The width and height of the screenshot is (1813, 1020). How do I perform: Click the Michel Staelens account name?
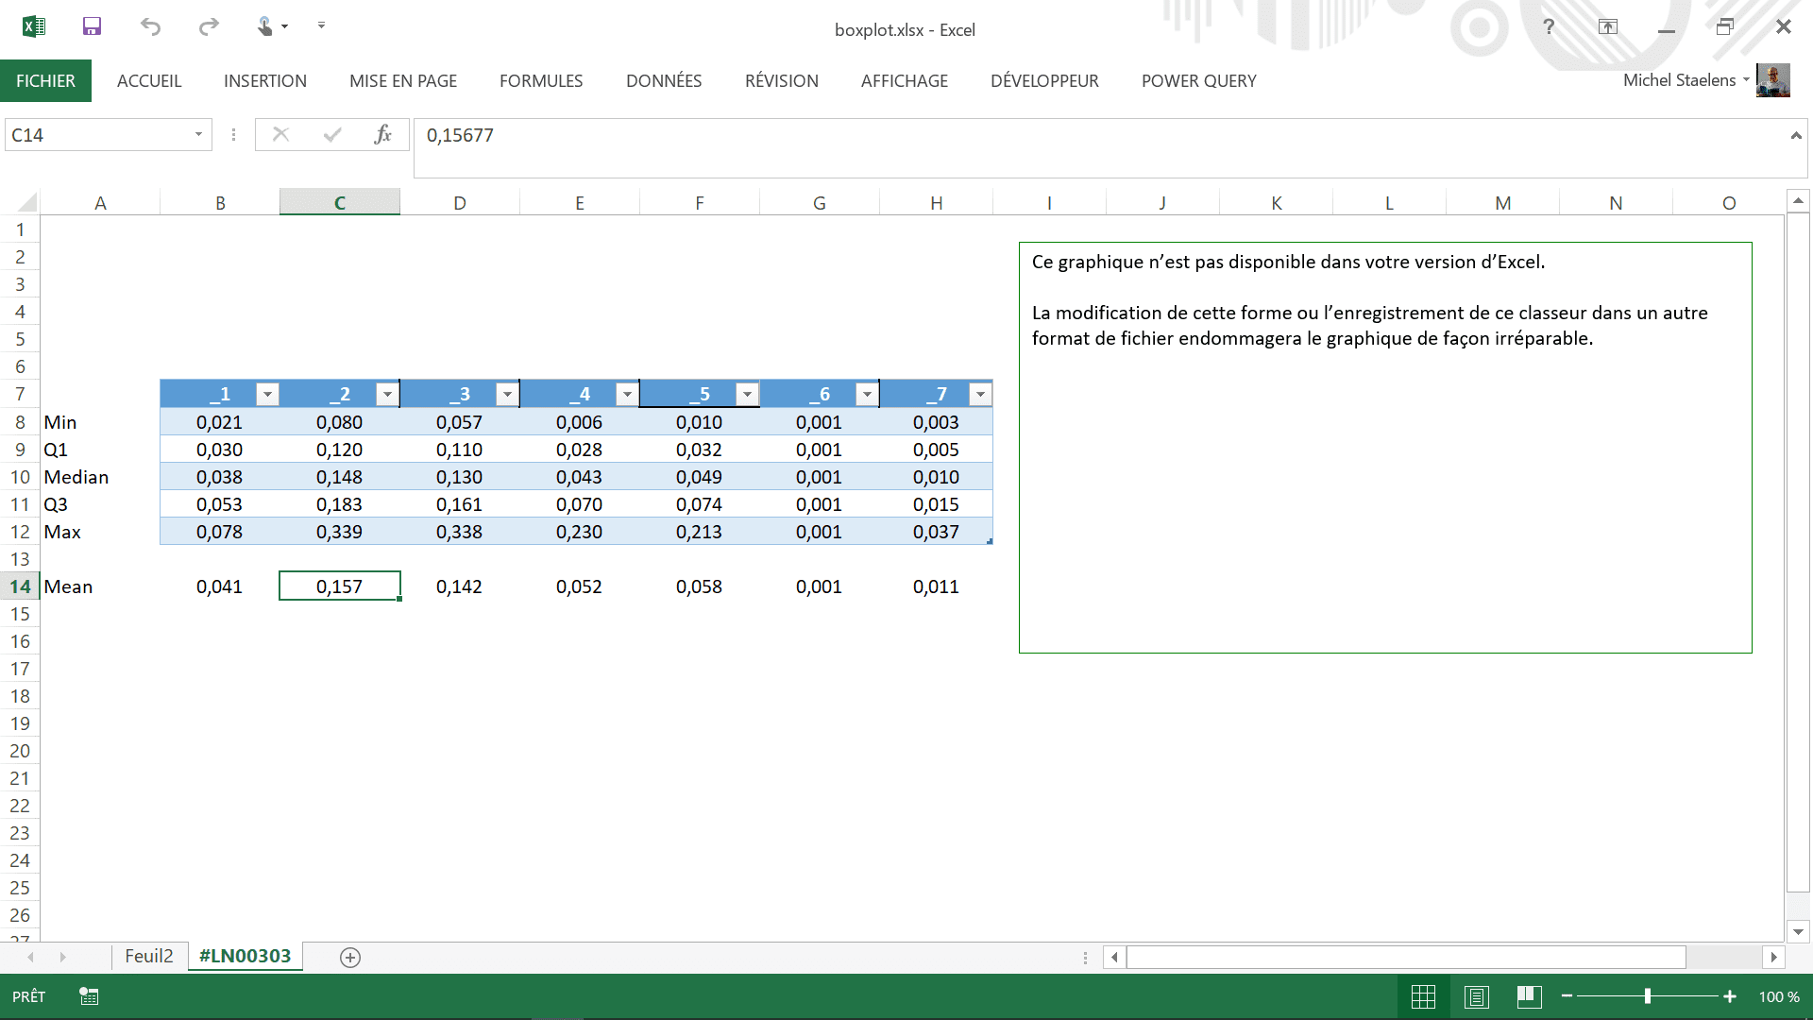tap(1679, 80)
